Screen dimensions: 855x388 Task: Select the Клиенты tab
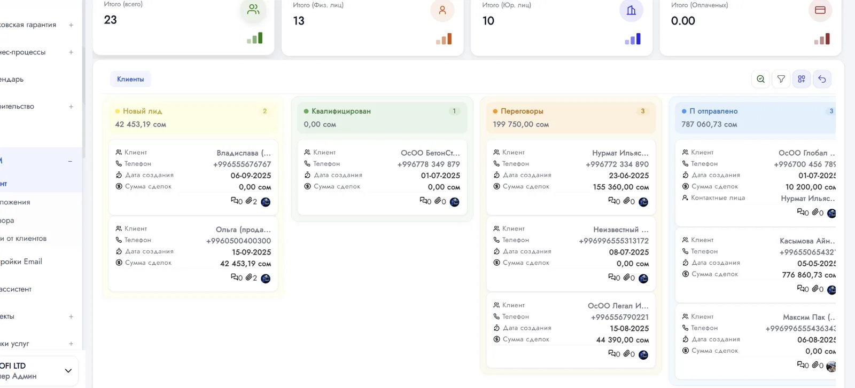(130, 79)
